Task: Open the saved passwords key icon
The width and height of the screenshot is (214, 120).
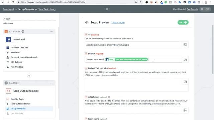Action: click(135, 2)
